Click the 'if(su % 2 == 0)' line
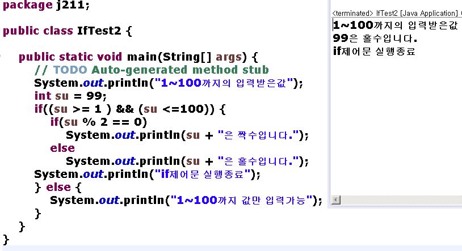 (x=98, y=122)
